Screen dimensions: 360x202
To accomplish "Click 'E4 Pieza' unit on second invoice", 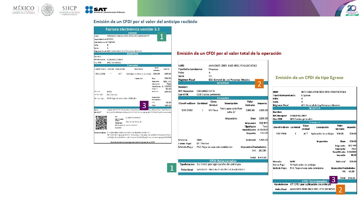I will tap(213, 110).
